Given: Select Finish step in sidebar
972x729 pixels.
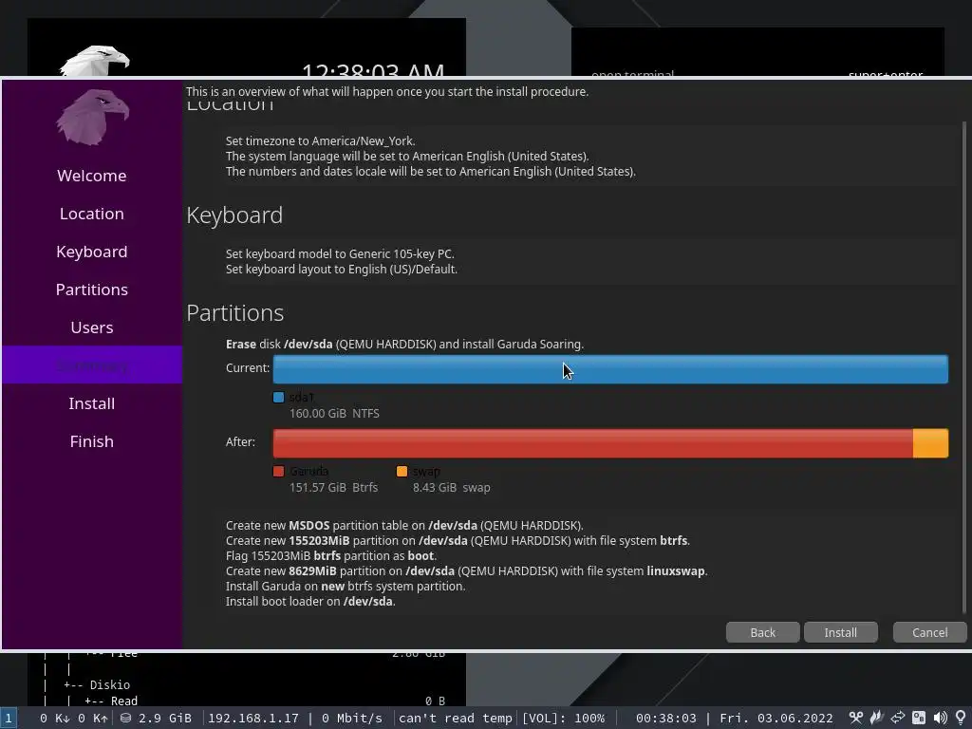Looking at the screenshot, I should 92,441.
